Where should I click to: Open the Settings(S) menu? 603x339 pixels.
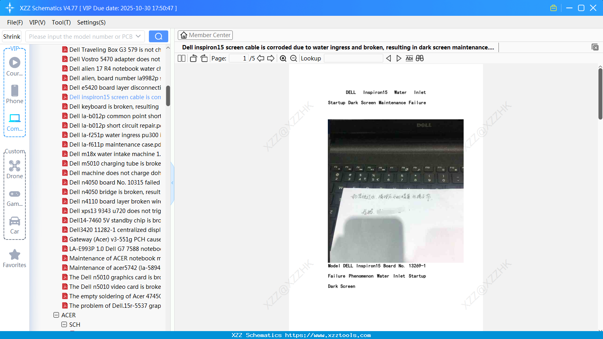[x=91, y=23]
